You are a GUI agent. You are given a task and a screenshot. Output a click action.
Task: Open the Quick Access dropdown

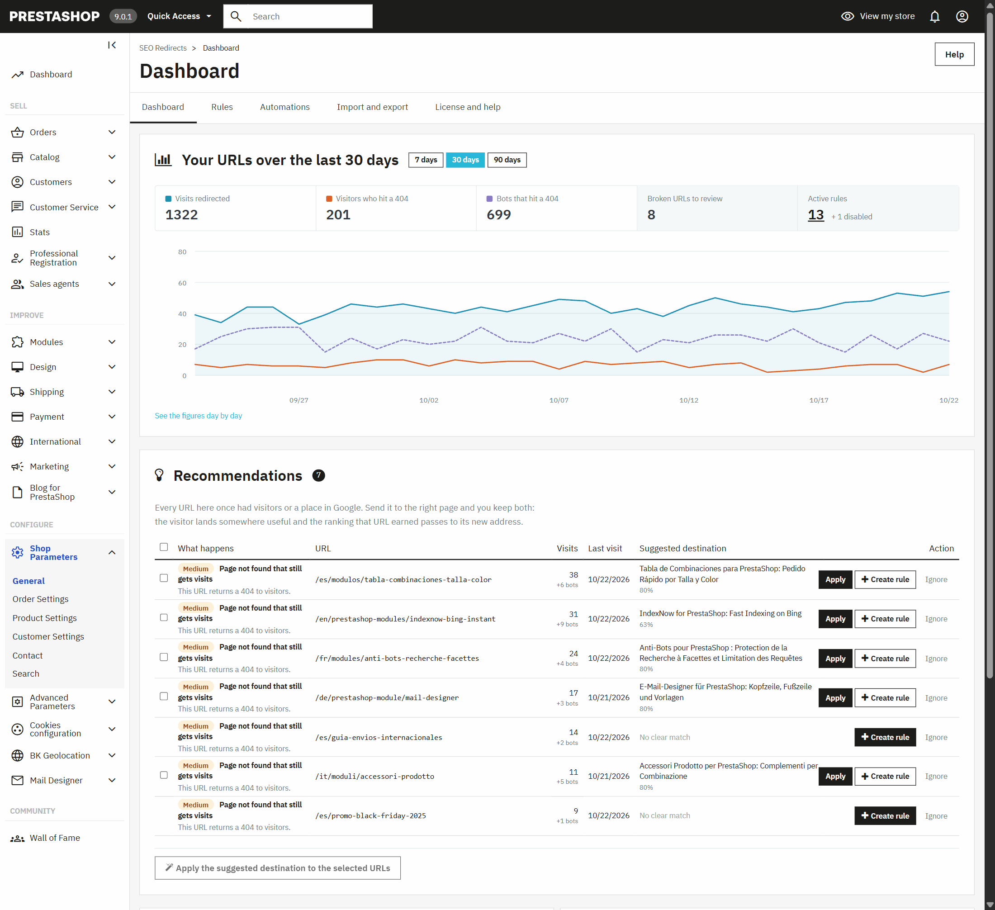pos(179,16)
